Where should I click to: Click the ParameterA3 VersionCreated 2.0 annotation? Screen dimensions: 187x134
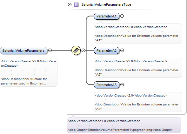[131, 96]
